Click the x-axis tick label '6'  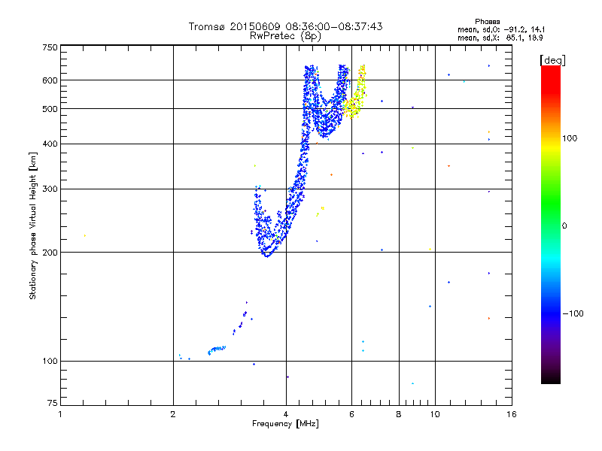pos(351,414)
